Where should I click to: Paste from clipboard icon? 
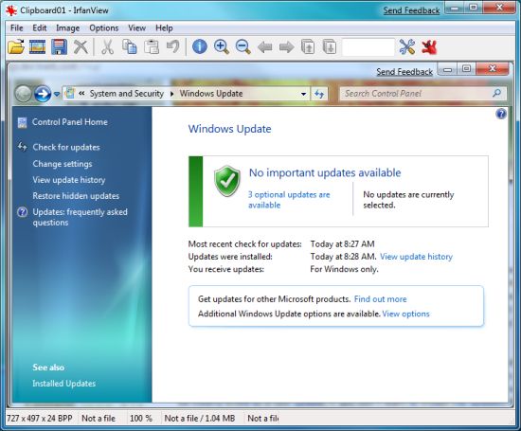(152, 46)
